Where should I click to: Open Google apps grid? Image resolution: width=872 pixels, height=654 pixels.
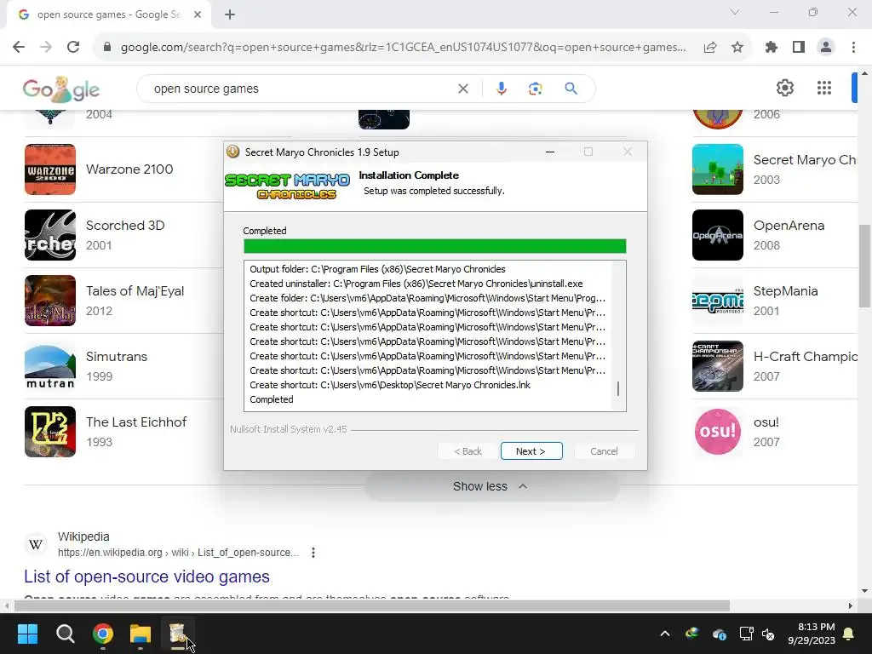[x=824, y=88]
